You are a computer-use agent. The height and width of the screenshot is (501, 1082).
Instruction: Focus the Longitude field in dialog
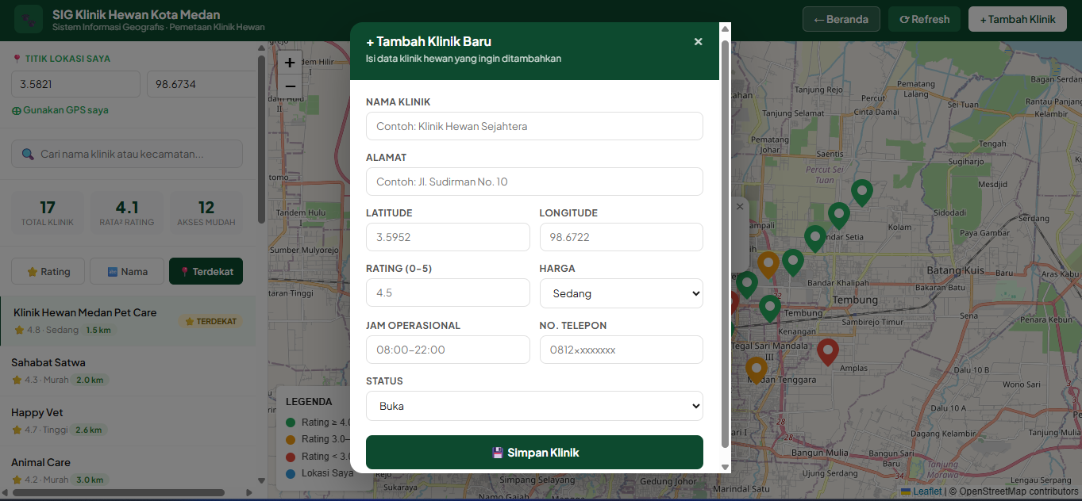pyautogui.click(x=622, y=237)
